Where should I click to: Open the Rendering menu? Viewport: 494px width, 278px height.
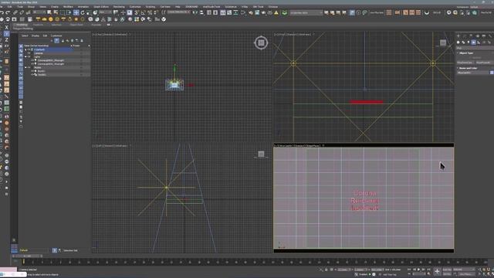pyautogui.click(x=119, y=7)
